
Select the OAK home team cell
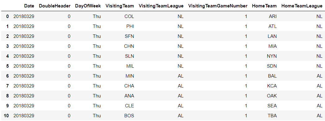272,96
